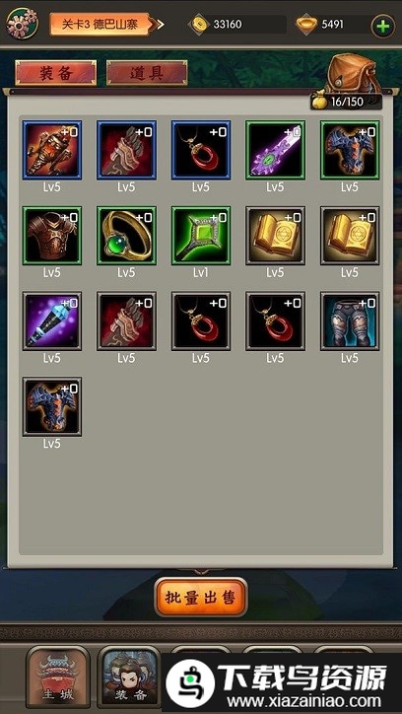Expand the 关卡3 德巴山寨 stage arrow

pyautogui.click(x=159, y=24)
